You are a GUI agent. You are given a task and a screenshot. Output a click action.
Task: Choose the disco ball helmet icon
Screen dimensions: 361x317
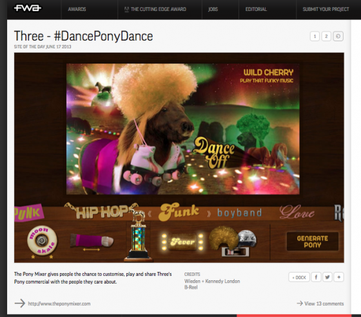[248, 238]
